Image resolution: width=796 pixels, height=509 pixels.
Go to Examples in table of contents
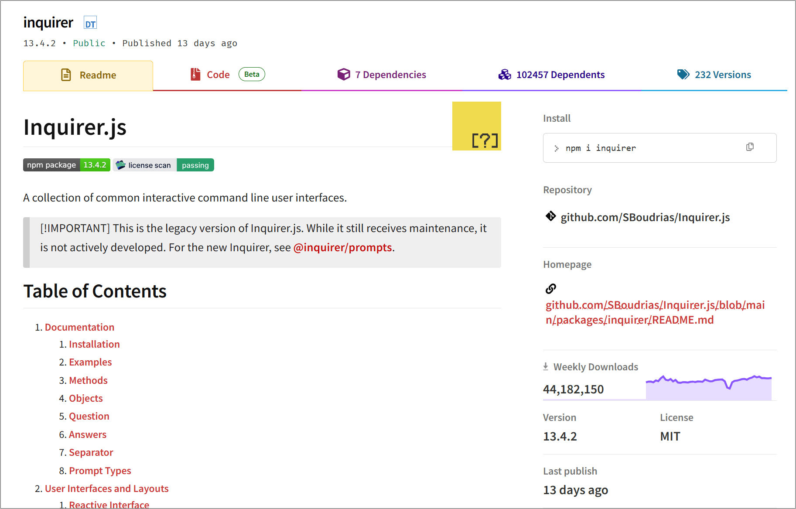click(x=90, y=362)
